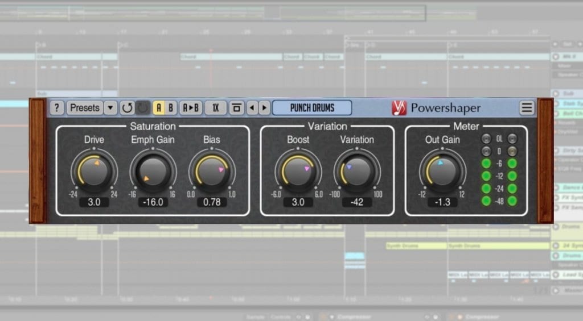
Task: Click the Drive knob
Action: (94, 172)
